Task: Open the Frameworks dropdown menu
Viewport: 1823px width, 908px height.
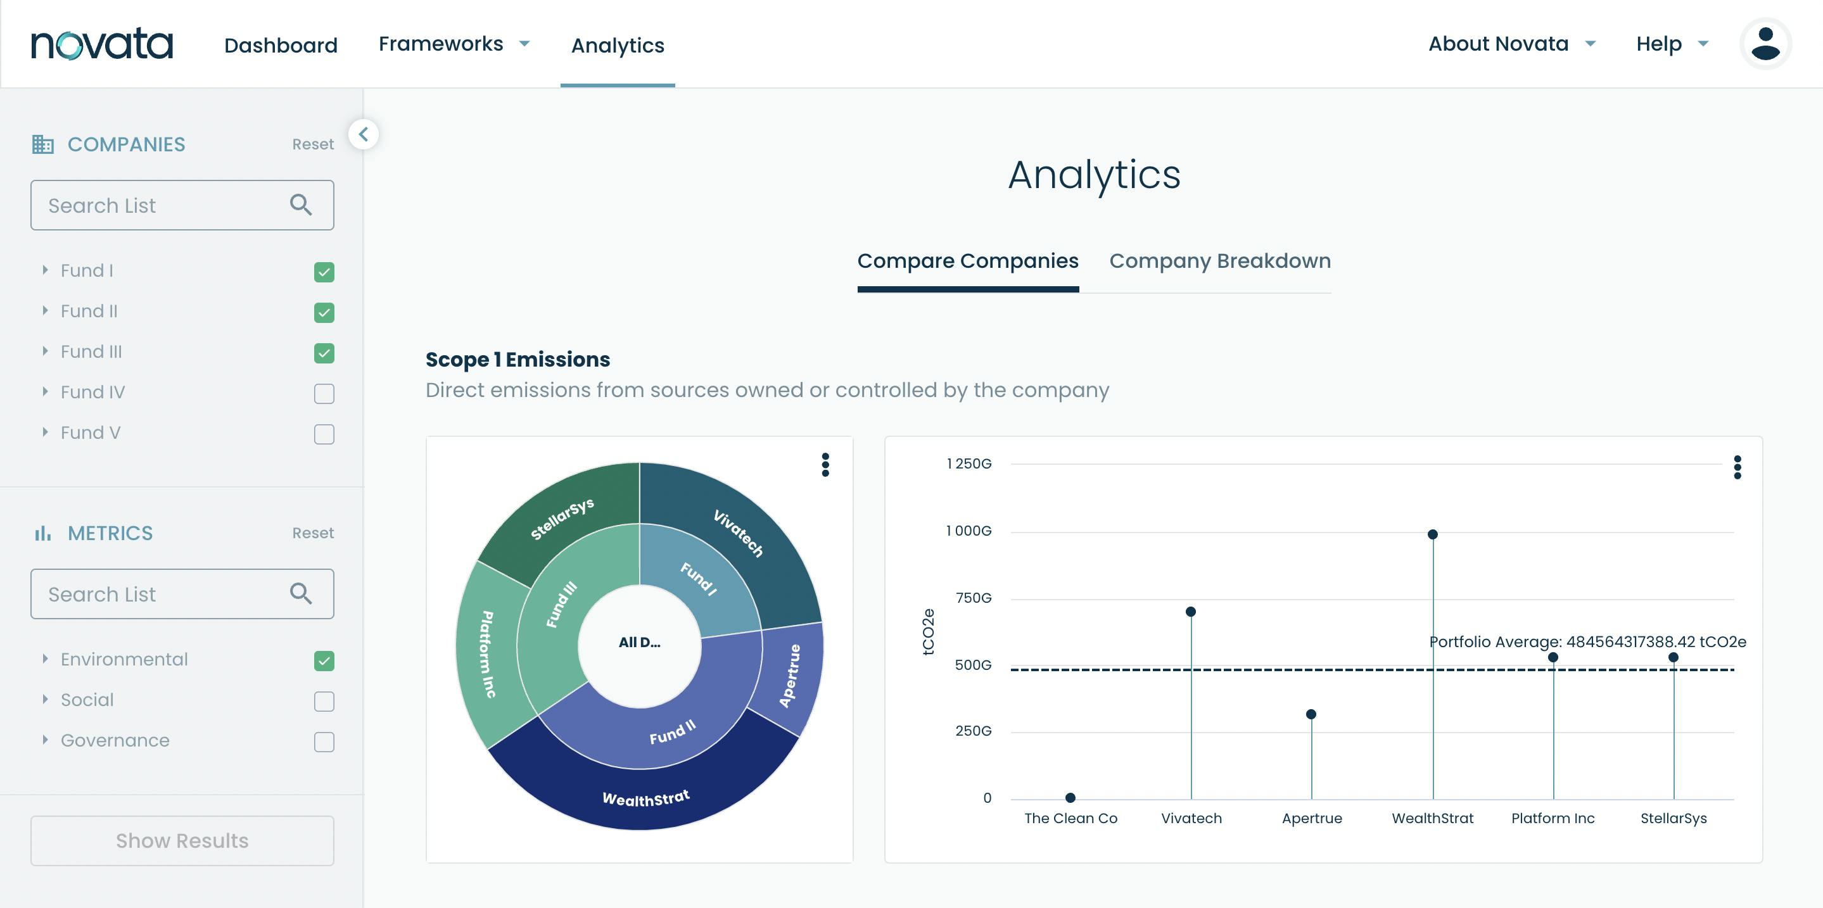Action: (454, 44)
